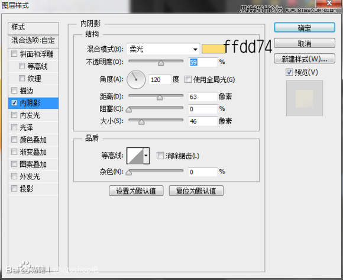Click the 不透明度 slider handle
343x280 pixels.
click(161, 63)
